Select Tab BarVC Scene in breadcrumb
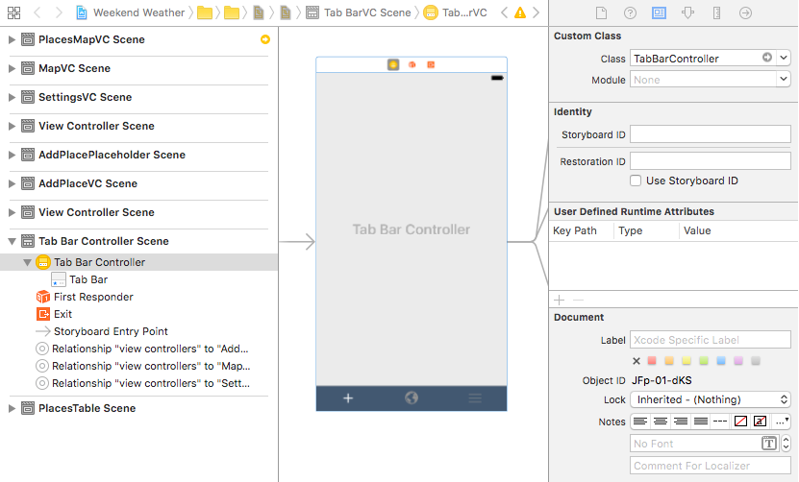The image size is (799, 482). click(360, 13)
